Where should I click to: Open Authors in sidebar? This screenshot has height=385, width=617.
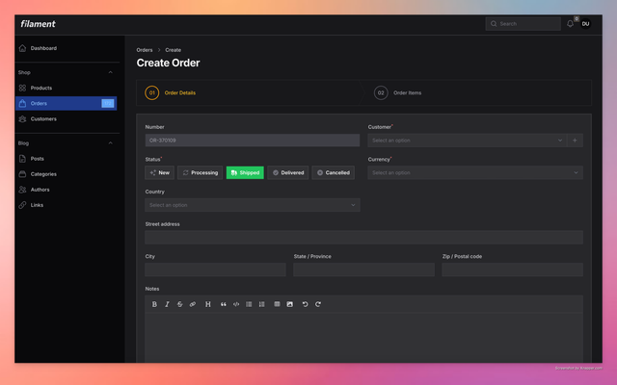67,190
